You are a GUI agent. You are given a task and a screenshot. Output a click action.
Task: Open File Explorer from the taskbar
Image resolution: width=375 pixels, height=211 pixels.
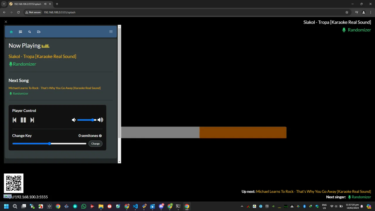click(101, 206)
